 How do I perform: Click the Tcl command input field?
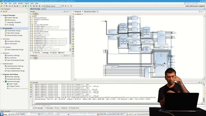point(95,105)
